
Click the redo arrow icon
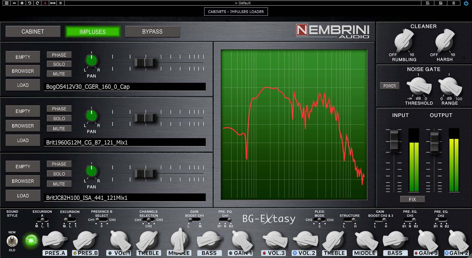(37, 3)
